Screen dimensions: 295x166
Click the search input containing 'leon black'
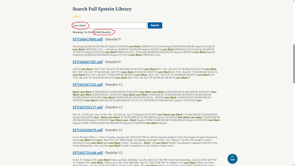(110, 26)
